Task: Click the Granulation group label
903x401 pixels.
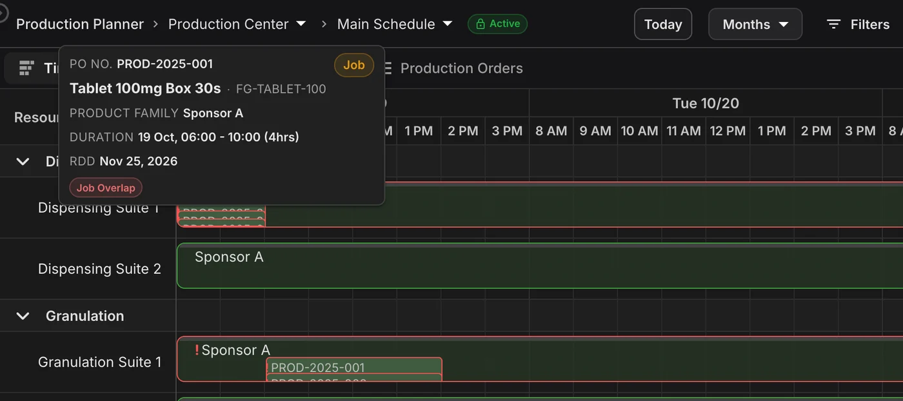Action: click(84, 316)
